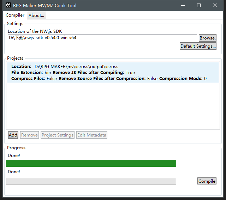Close the Cook Tool window
The image size is (226, 200).
click(x=215, y=6)
